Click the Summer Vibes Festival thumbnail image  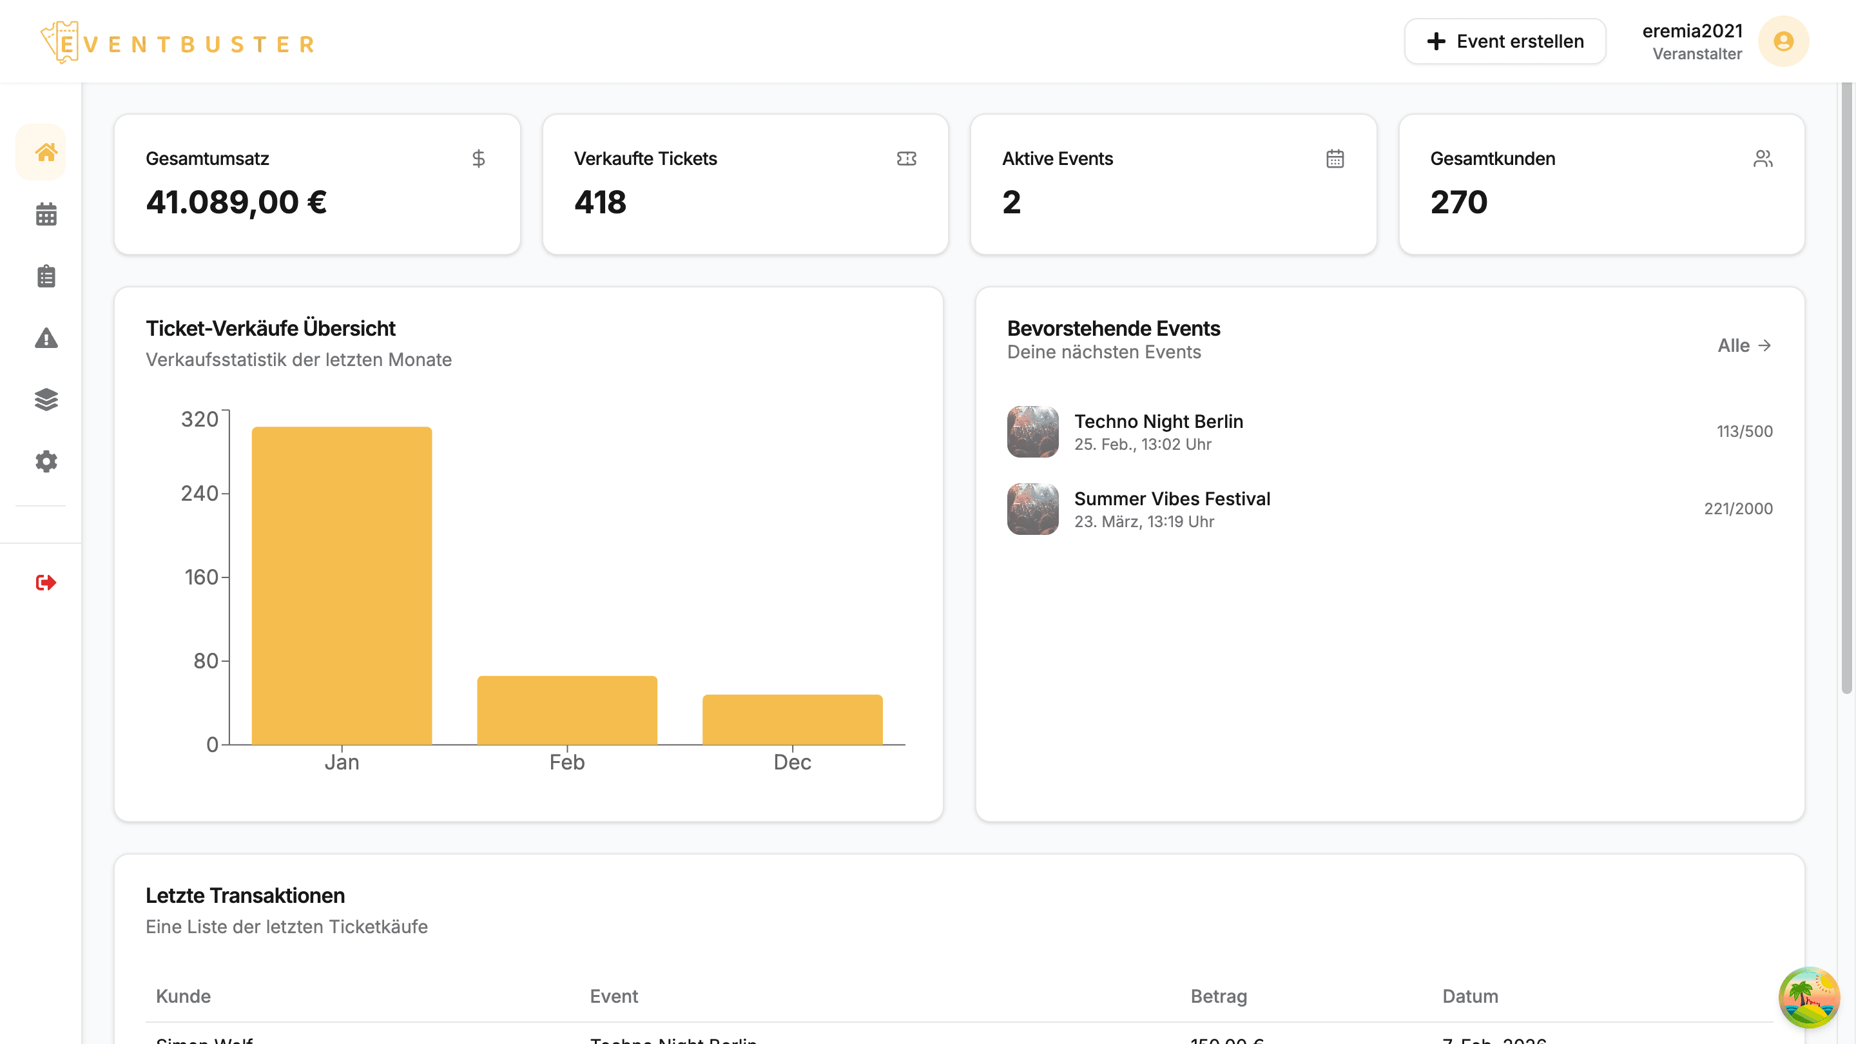pos(1032,509)
